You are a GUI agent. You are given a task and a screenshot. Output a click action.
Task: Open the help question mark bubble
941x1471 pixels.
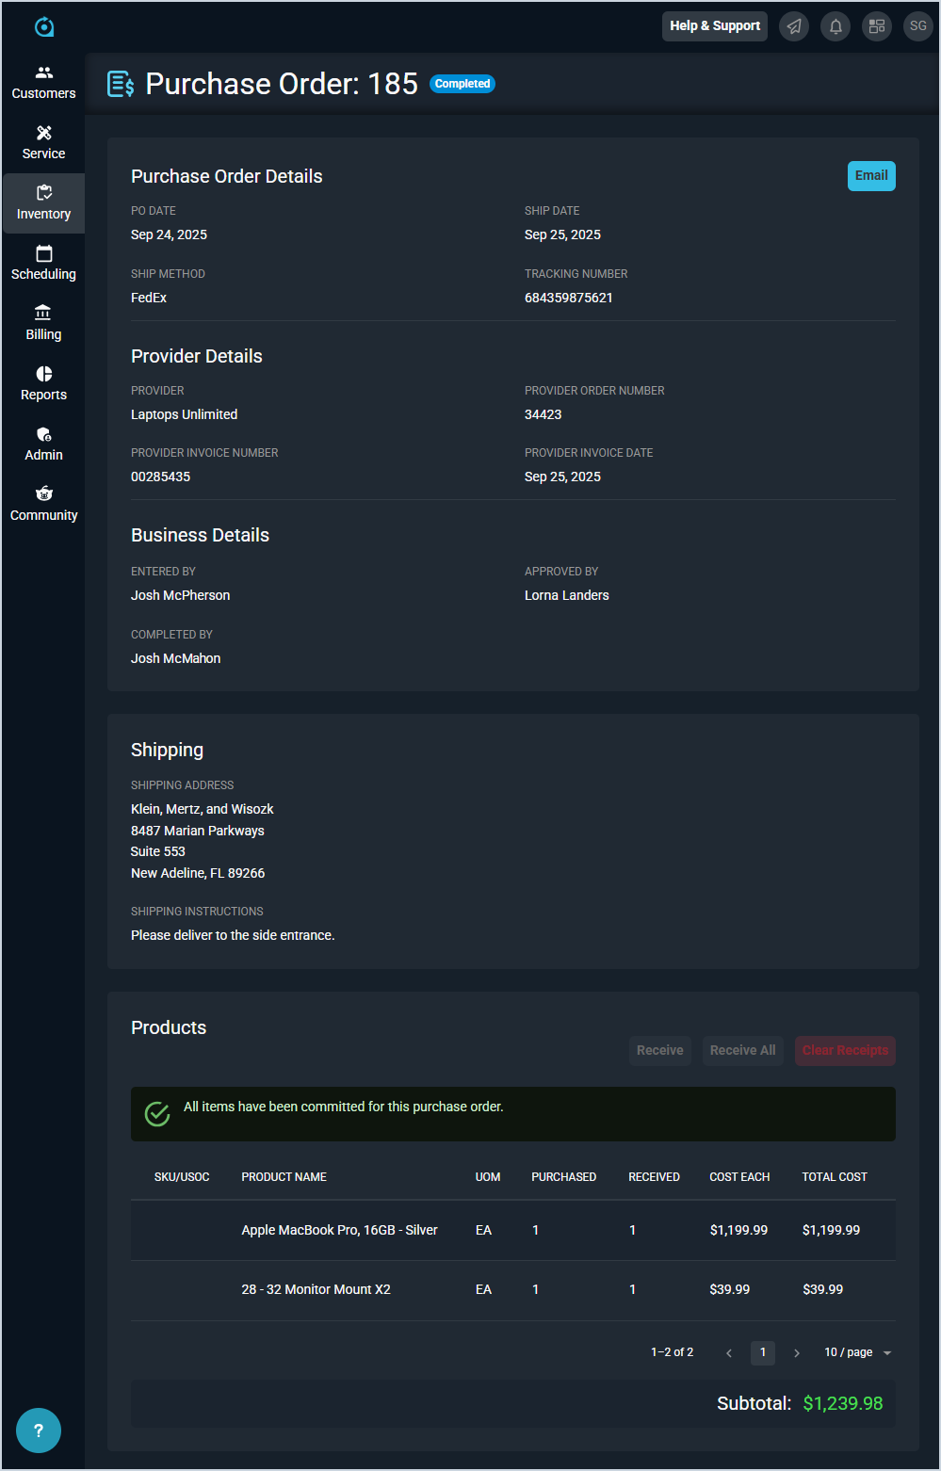coord(39,1431)
